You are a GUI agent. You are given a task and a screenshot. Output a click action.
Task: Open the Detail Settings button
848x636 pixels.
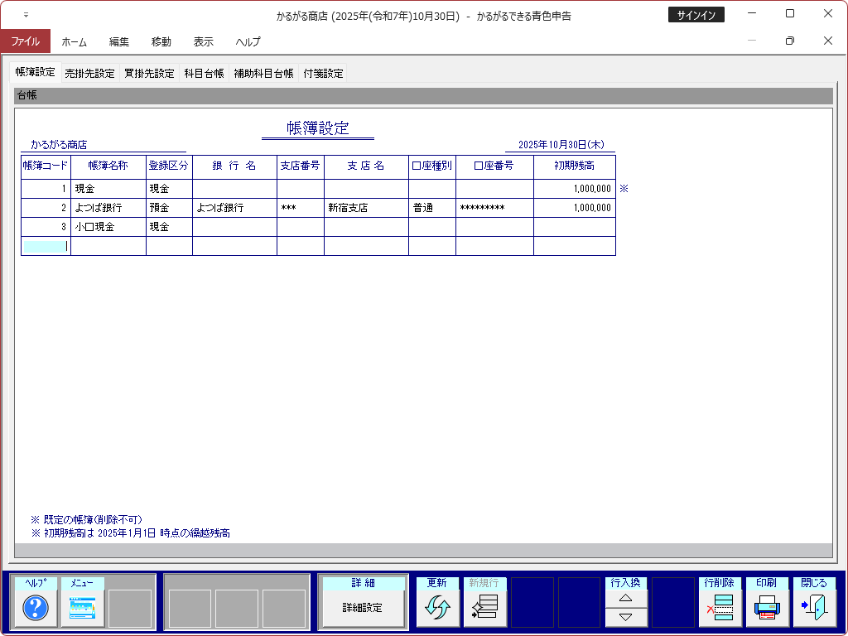click(x=363, y=609)
